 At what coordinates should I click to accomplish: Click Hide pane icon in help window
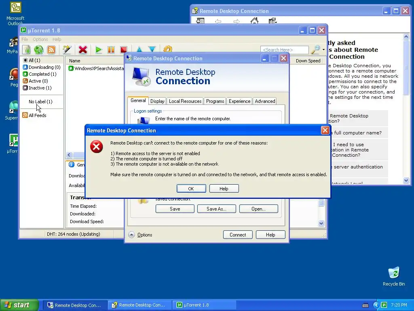coord(200,21)
